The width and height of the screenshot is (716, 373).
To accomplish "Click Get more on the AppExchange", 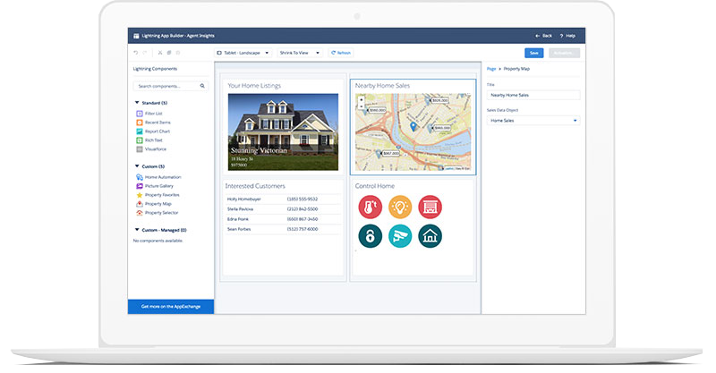I will point(170,306).
